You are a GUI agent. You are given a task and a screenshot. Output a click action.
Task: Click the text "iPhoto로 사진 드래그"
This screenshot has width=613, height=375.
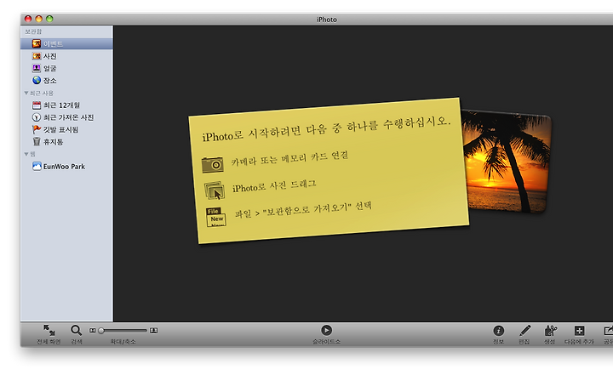(x=274, y=186)
